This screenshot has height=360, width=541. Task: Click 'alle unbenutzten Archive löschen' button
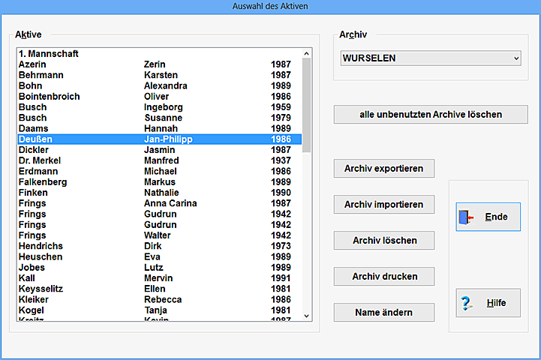coord(430,115)
